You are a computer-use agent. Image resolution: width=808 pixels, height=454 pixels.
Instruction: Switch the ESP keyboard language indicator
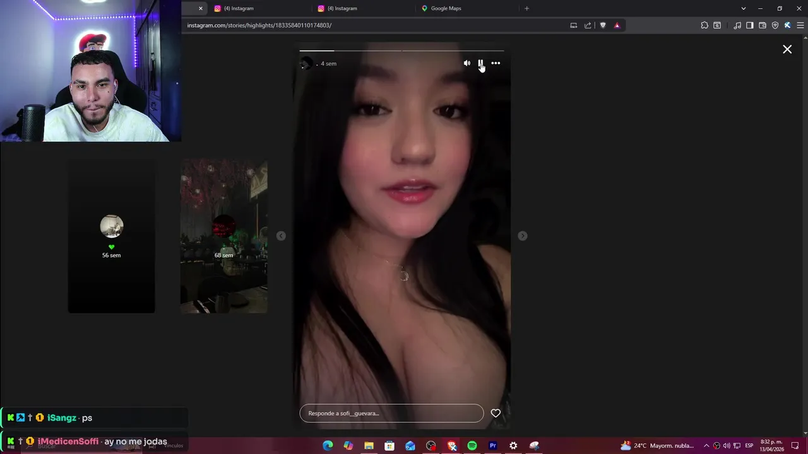click(x=749, y=446)
